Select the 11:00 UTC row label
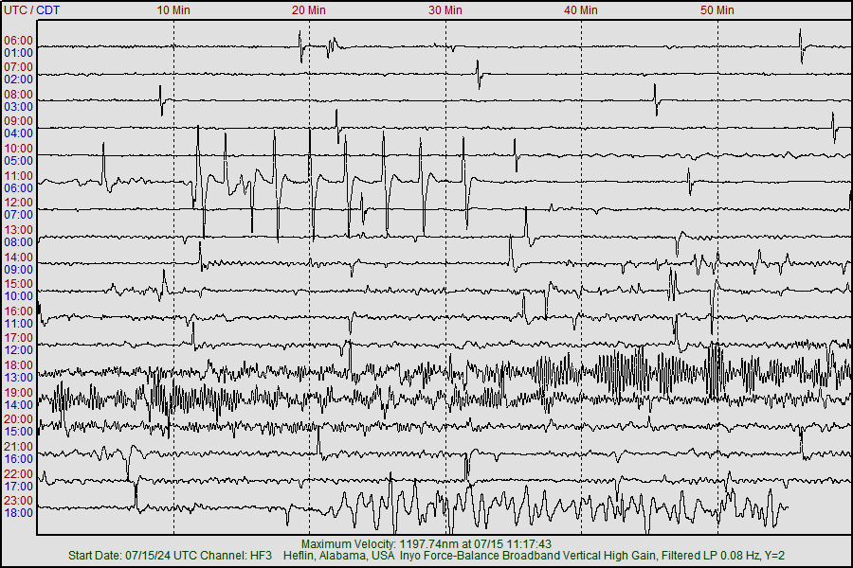This screenshot has height=568, width=853. click(x=19, y=176)
